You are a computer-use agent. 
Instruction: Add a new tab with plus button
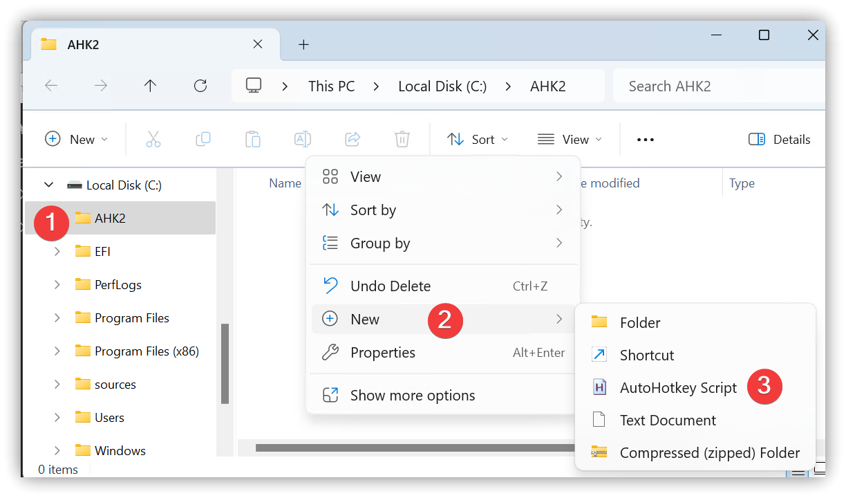click(x=303, y=44)
